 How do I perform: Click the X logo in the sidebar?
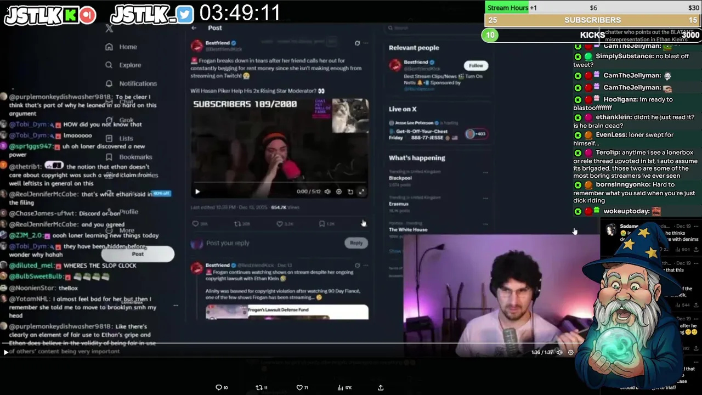point(109,29)
